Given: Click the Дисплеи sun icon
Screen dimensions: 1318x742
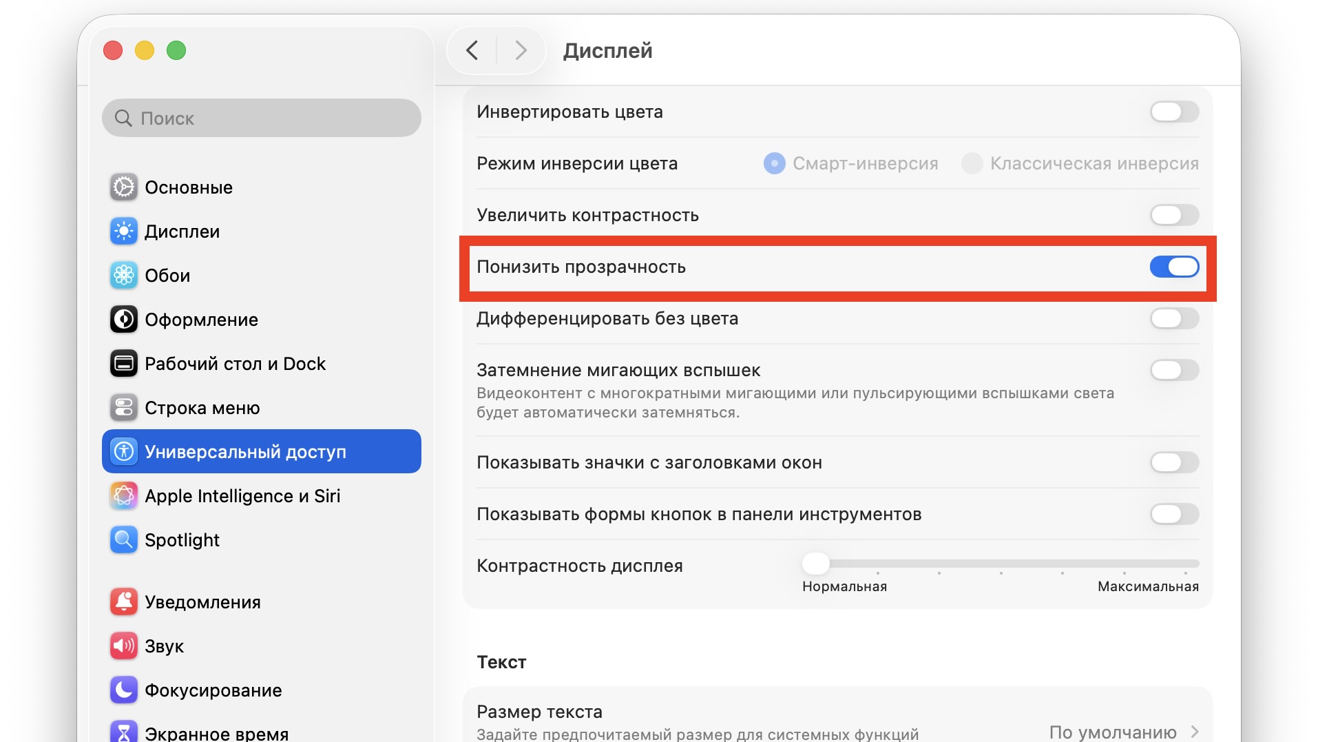Looking at the screenshot, I should coord(124,231).
